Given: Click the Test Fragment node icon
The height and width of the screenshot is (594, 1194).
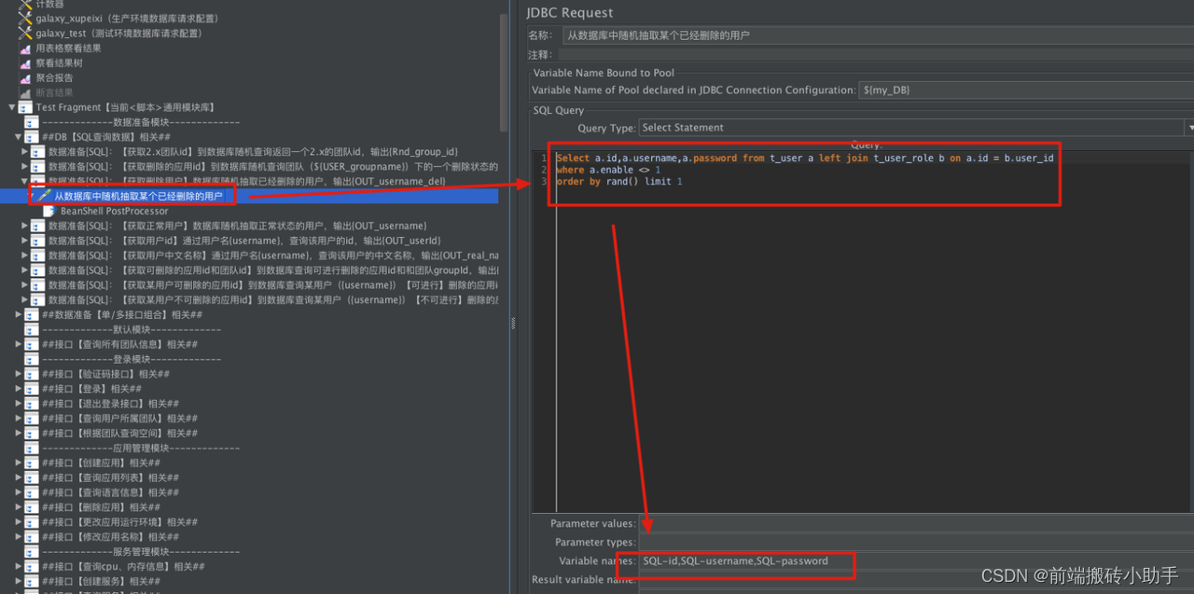Looking at the screenshot, I should click(x=26, y=108).
